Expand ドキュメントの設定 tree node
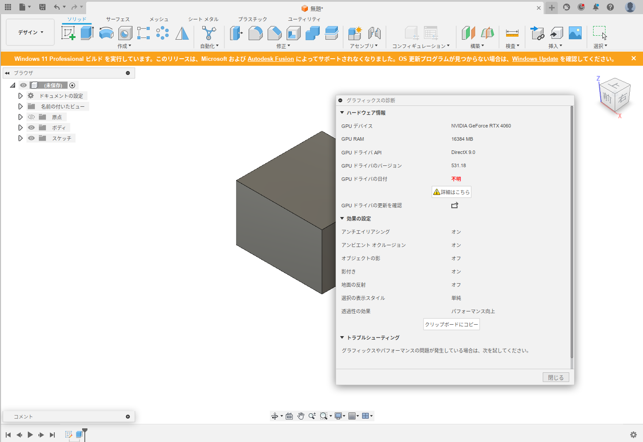Screen dimensions: 643x442 pos(20,96)
